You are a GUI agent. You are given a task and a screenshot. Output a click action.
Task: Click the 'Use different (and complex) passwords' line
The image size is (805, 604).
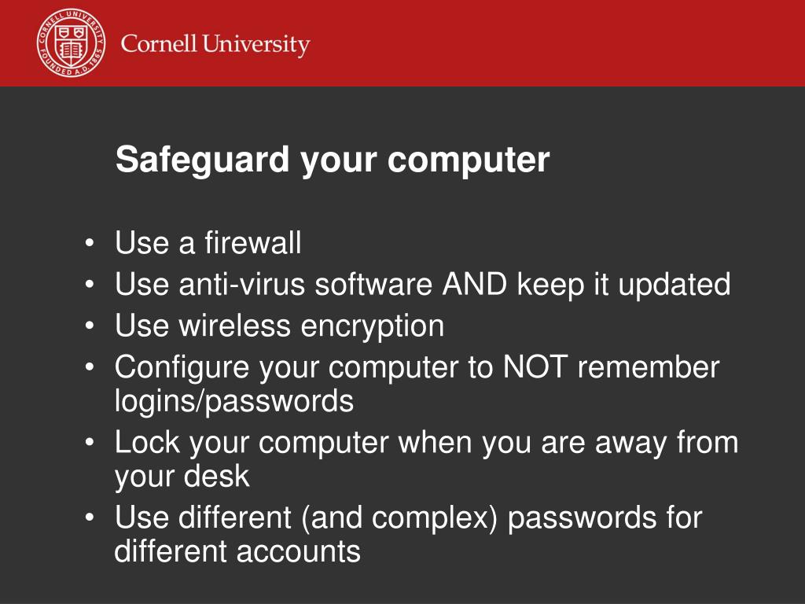click(408, 517)
